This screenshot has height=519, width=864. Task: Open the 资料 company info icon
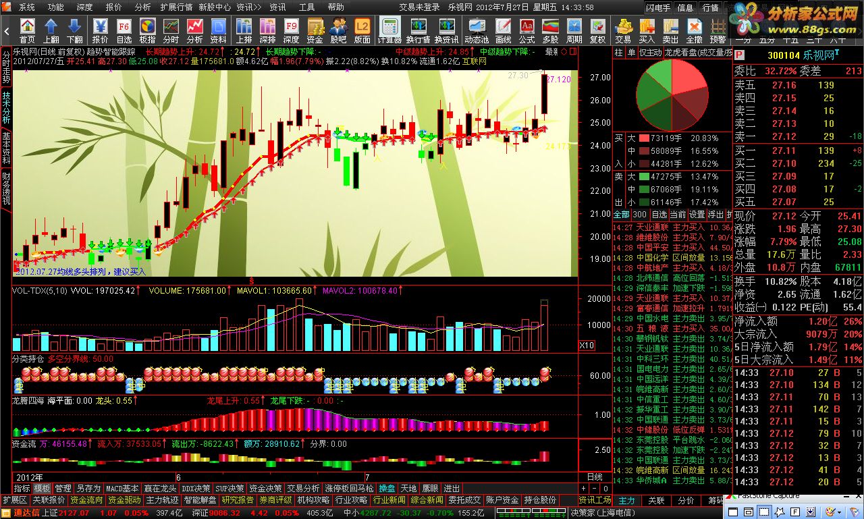pos(218,31)
